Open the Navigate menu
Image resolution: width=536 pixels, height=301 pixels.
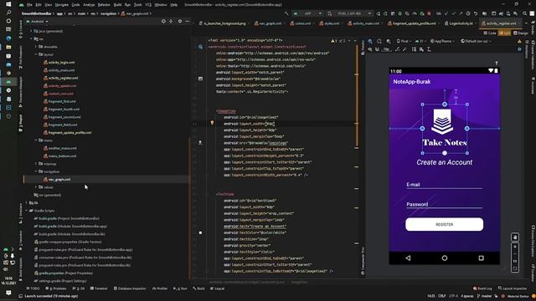coord(62,5)
